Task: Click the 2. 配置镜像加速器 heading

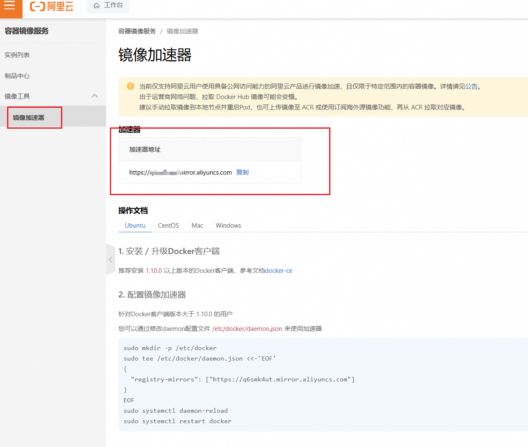Action: (152, 295)
